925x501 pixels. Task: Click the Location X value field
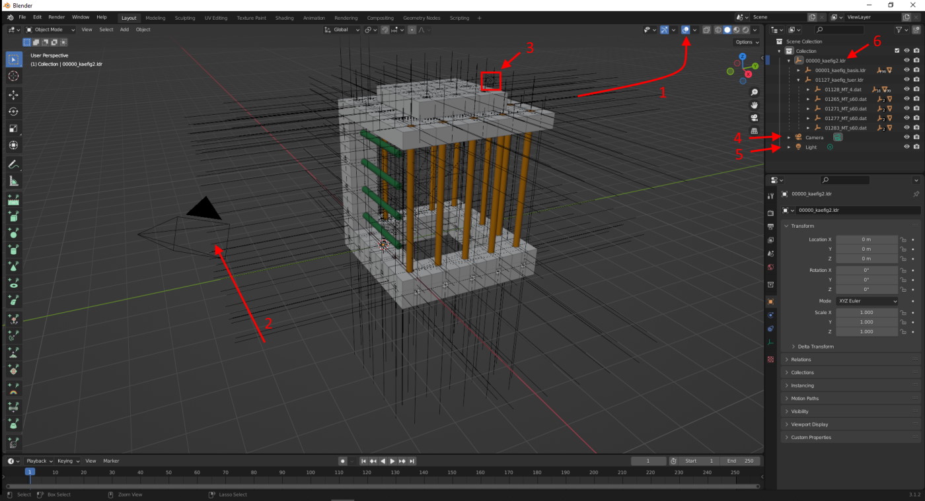point(867,240)
